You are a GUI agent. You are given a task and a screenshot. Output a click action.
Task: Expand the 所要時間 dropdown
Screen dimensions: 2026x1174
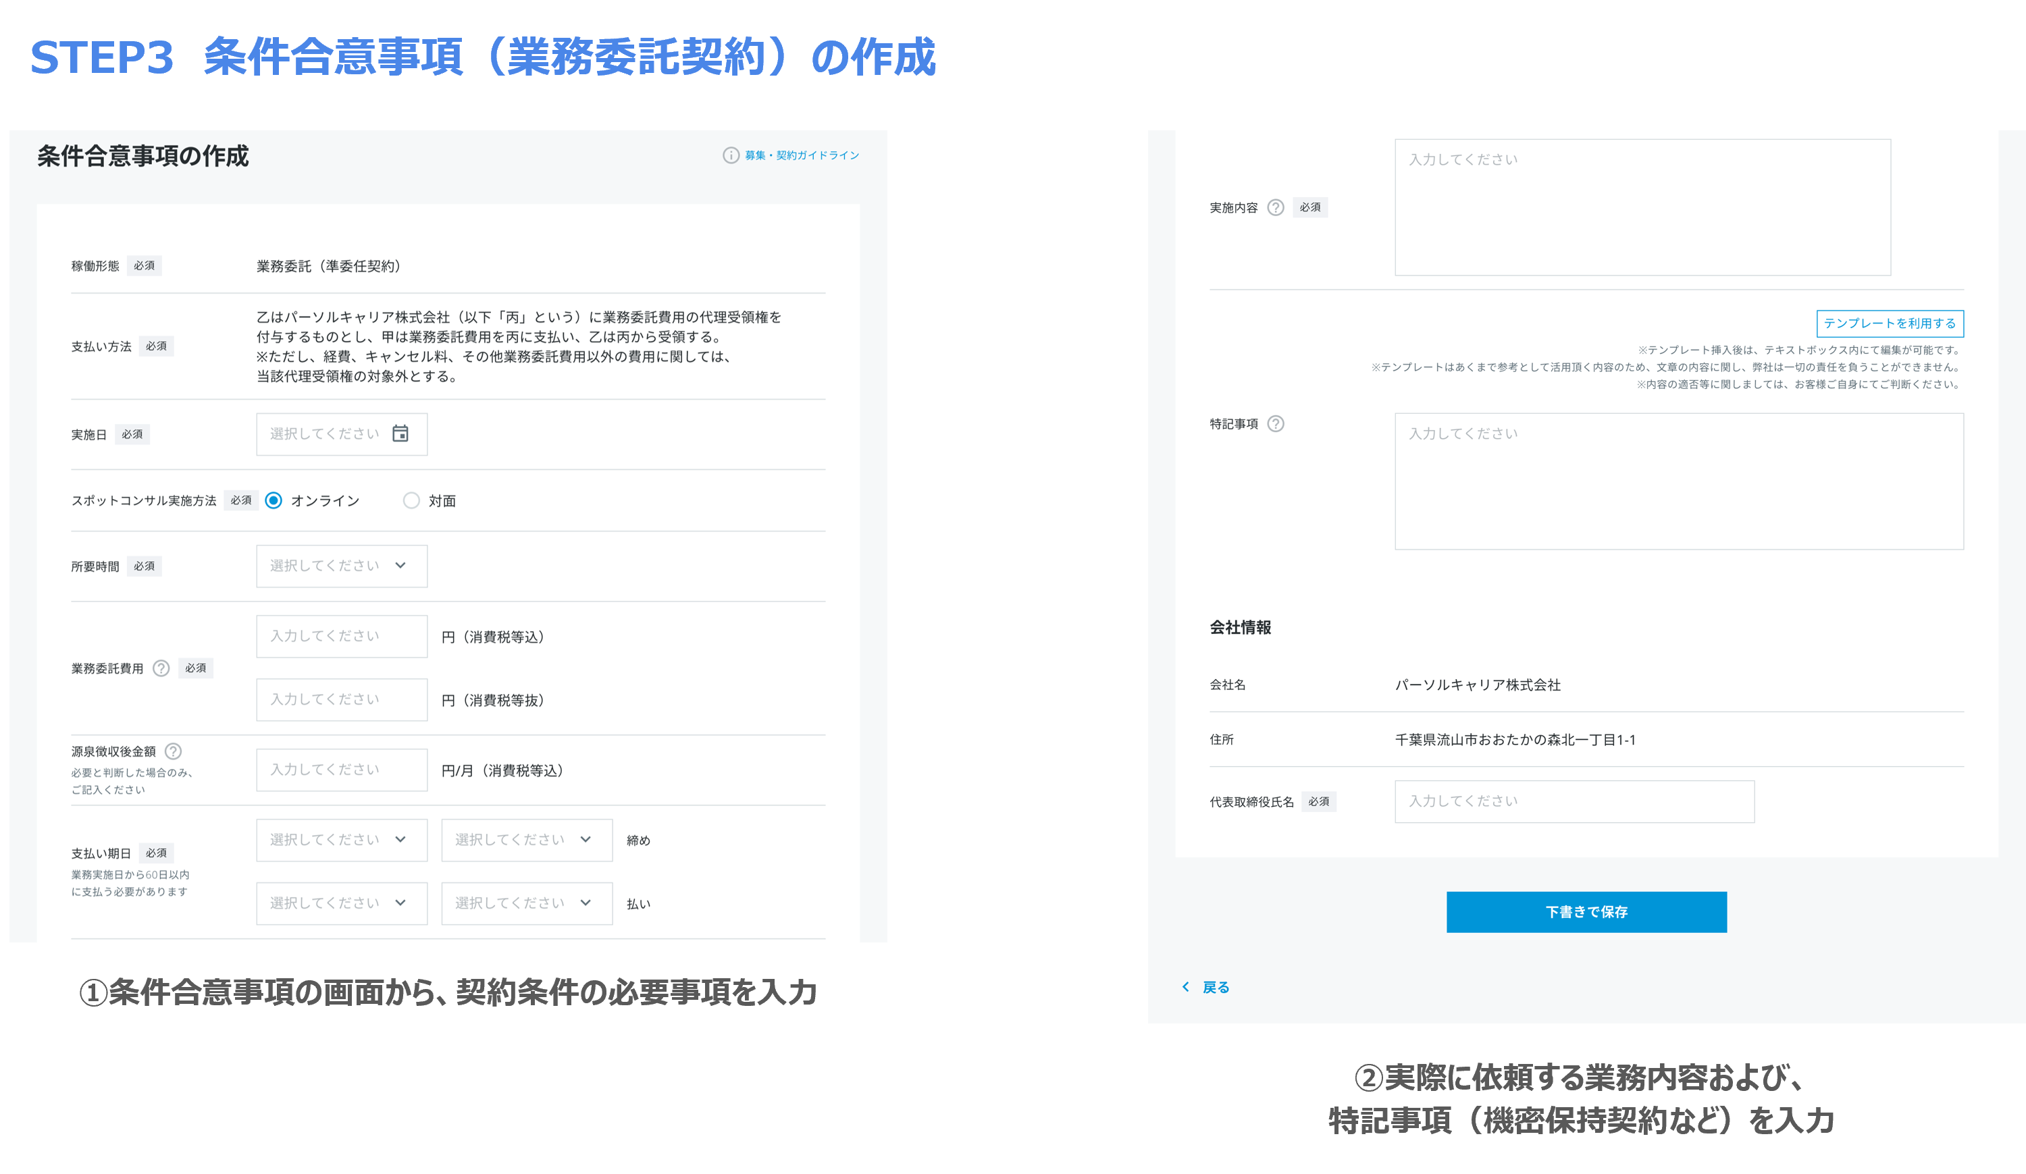click(342, 566)
